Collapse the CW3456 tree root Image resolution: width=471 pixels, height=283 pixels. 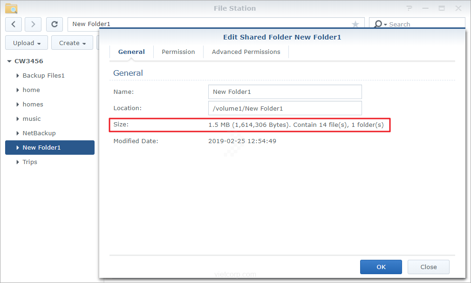[9, 61]
